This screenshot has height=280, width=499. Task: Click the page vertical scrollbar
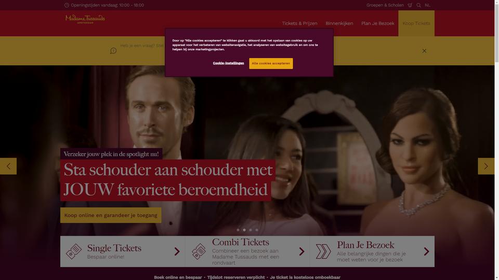tap(496, 140)
